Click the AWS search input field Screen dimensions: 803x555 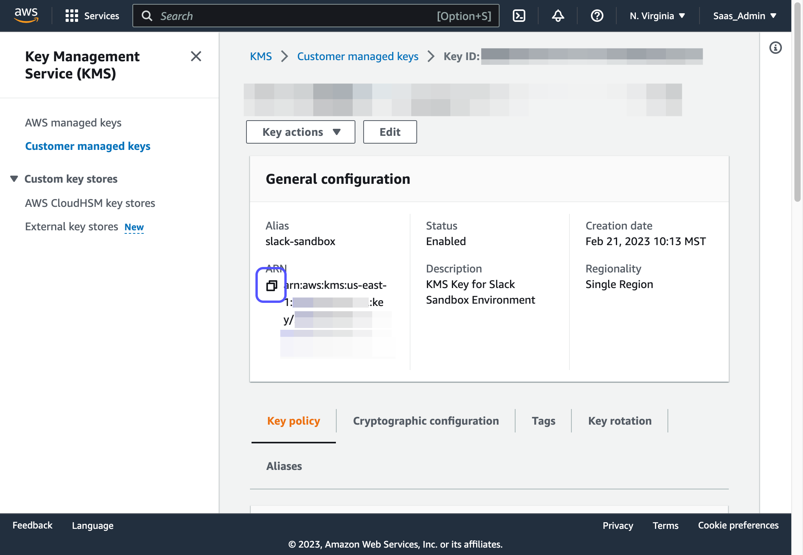[x=297, y=16]
